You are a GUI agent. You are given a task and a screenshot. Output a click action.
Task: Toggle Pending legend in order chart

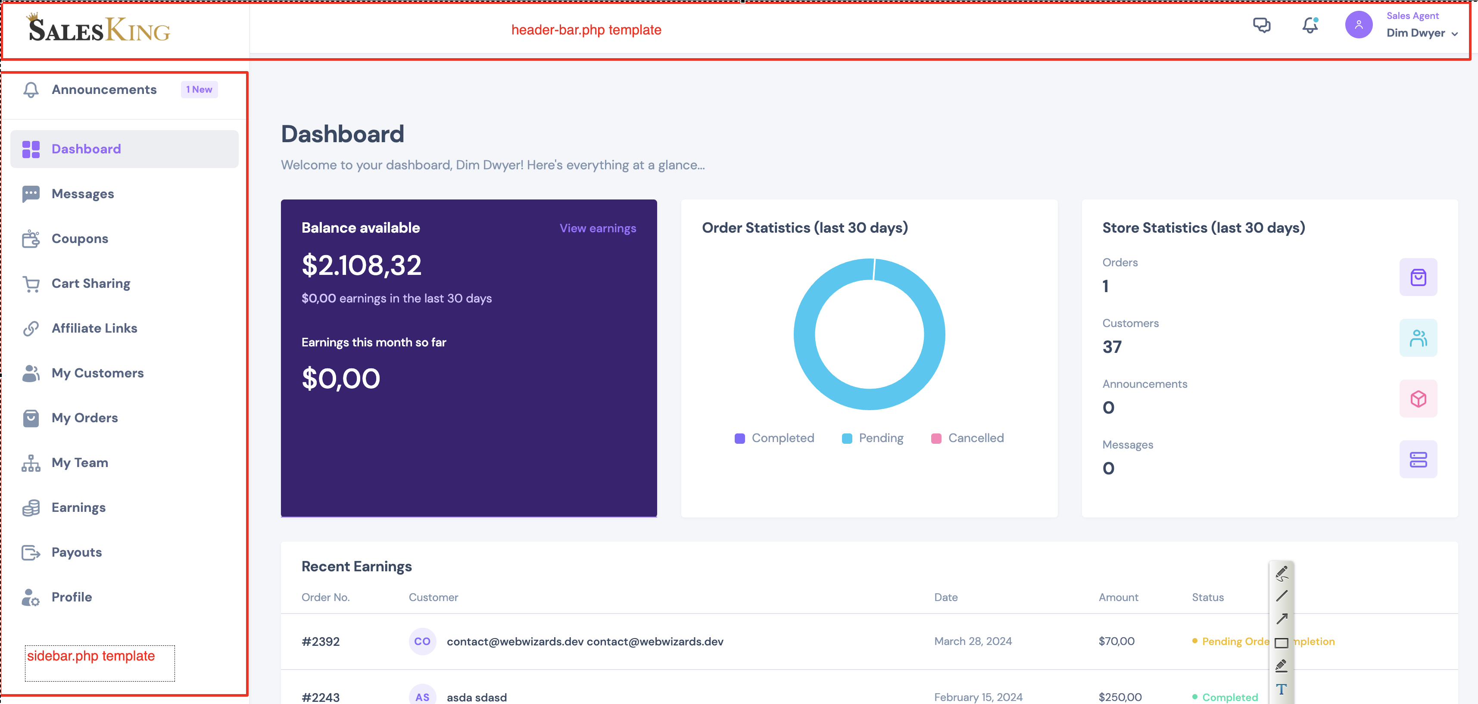(x=872, y=438)
